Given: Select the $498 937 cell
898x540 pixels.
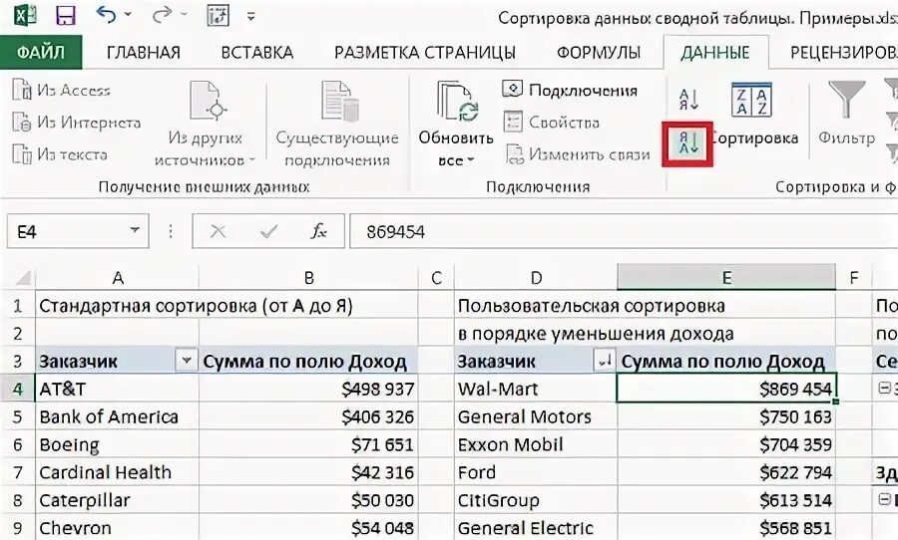Looking at the screenshot, I should point(308,389).
